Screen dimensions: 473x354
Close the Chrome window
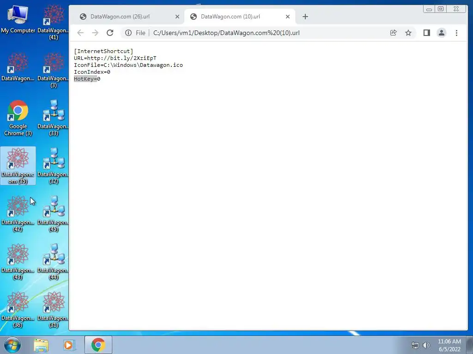[456, 9]
